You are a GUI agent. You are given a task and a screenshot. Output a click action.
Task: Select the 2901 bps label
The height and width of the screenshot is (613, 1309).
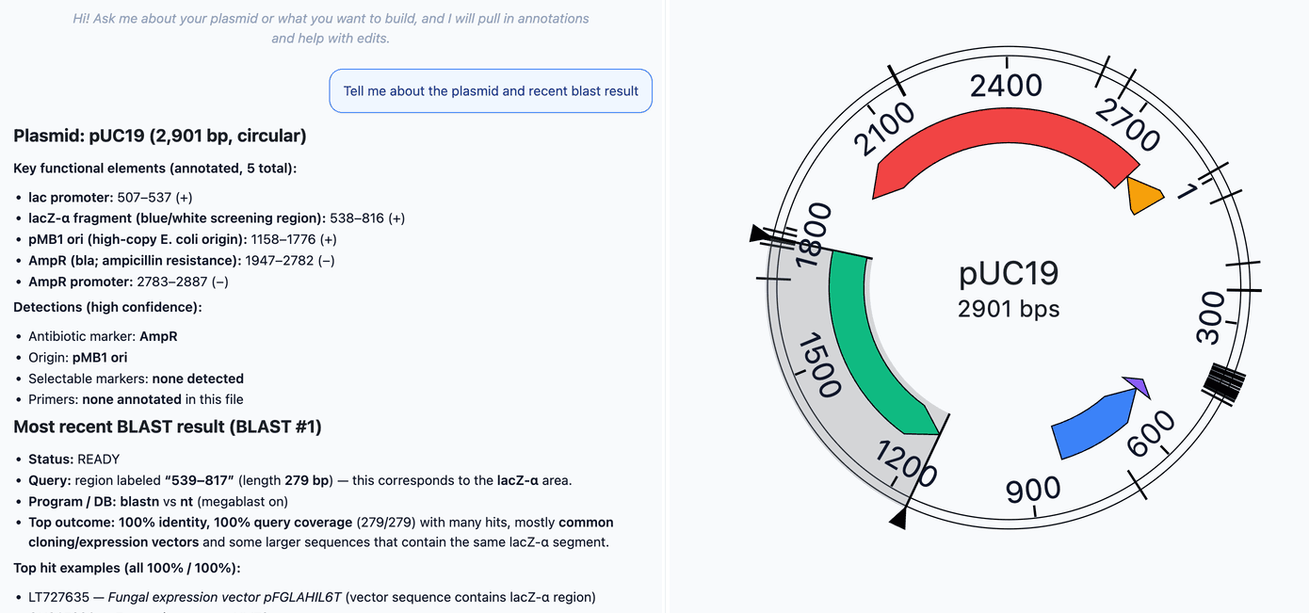click(x=1009, y=308)
